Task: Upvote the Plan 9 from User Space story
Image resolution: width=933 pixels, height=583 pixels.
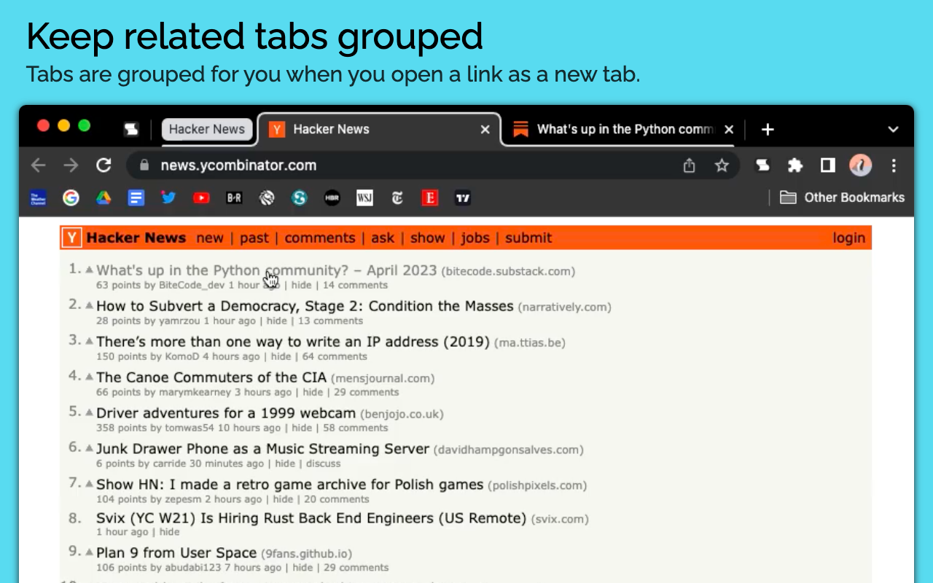Action: point(89,552)
